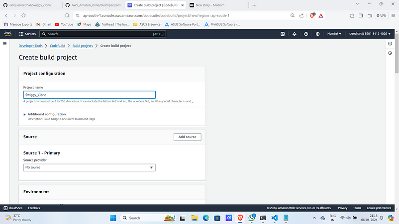Open the Brave wallet icon
Screen dimensions: 399x224
pyautogui.click(x=370, y=15)
